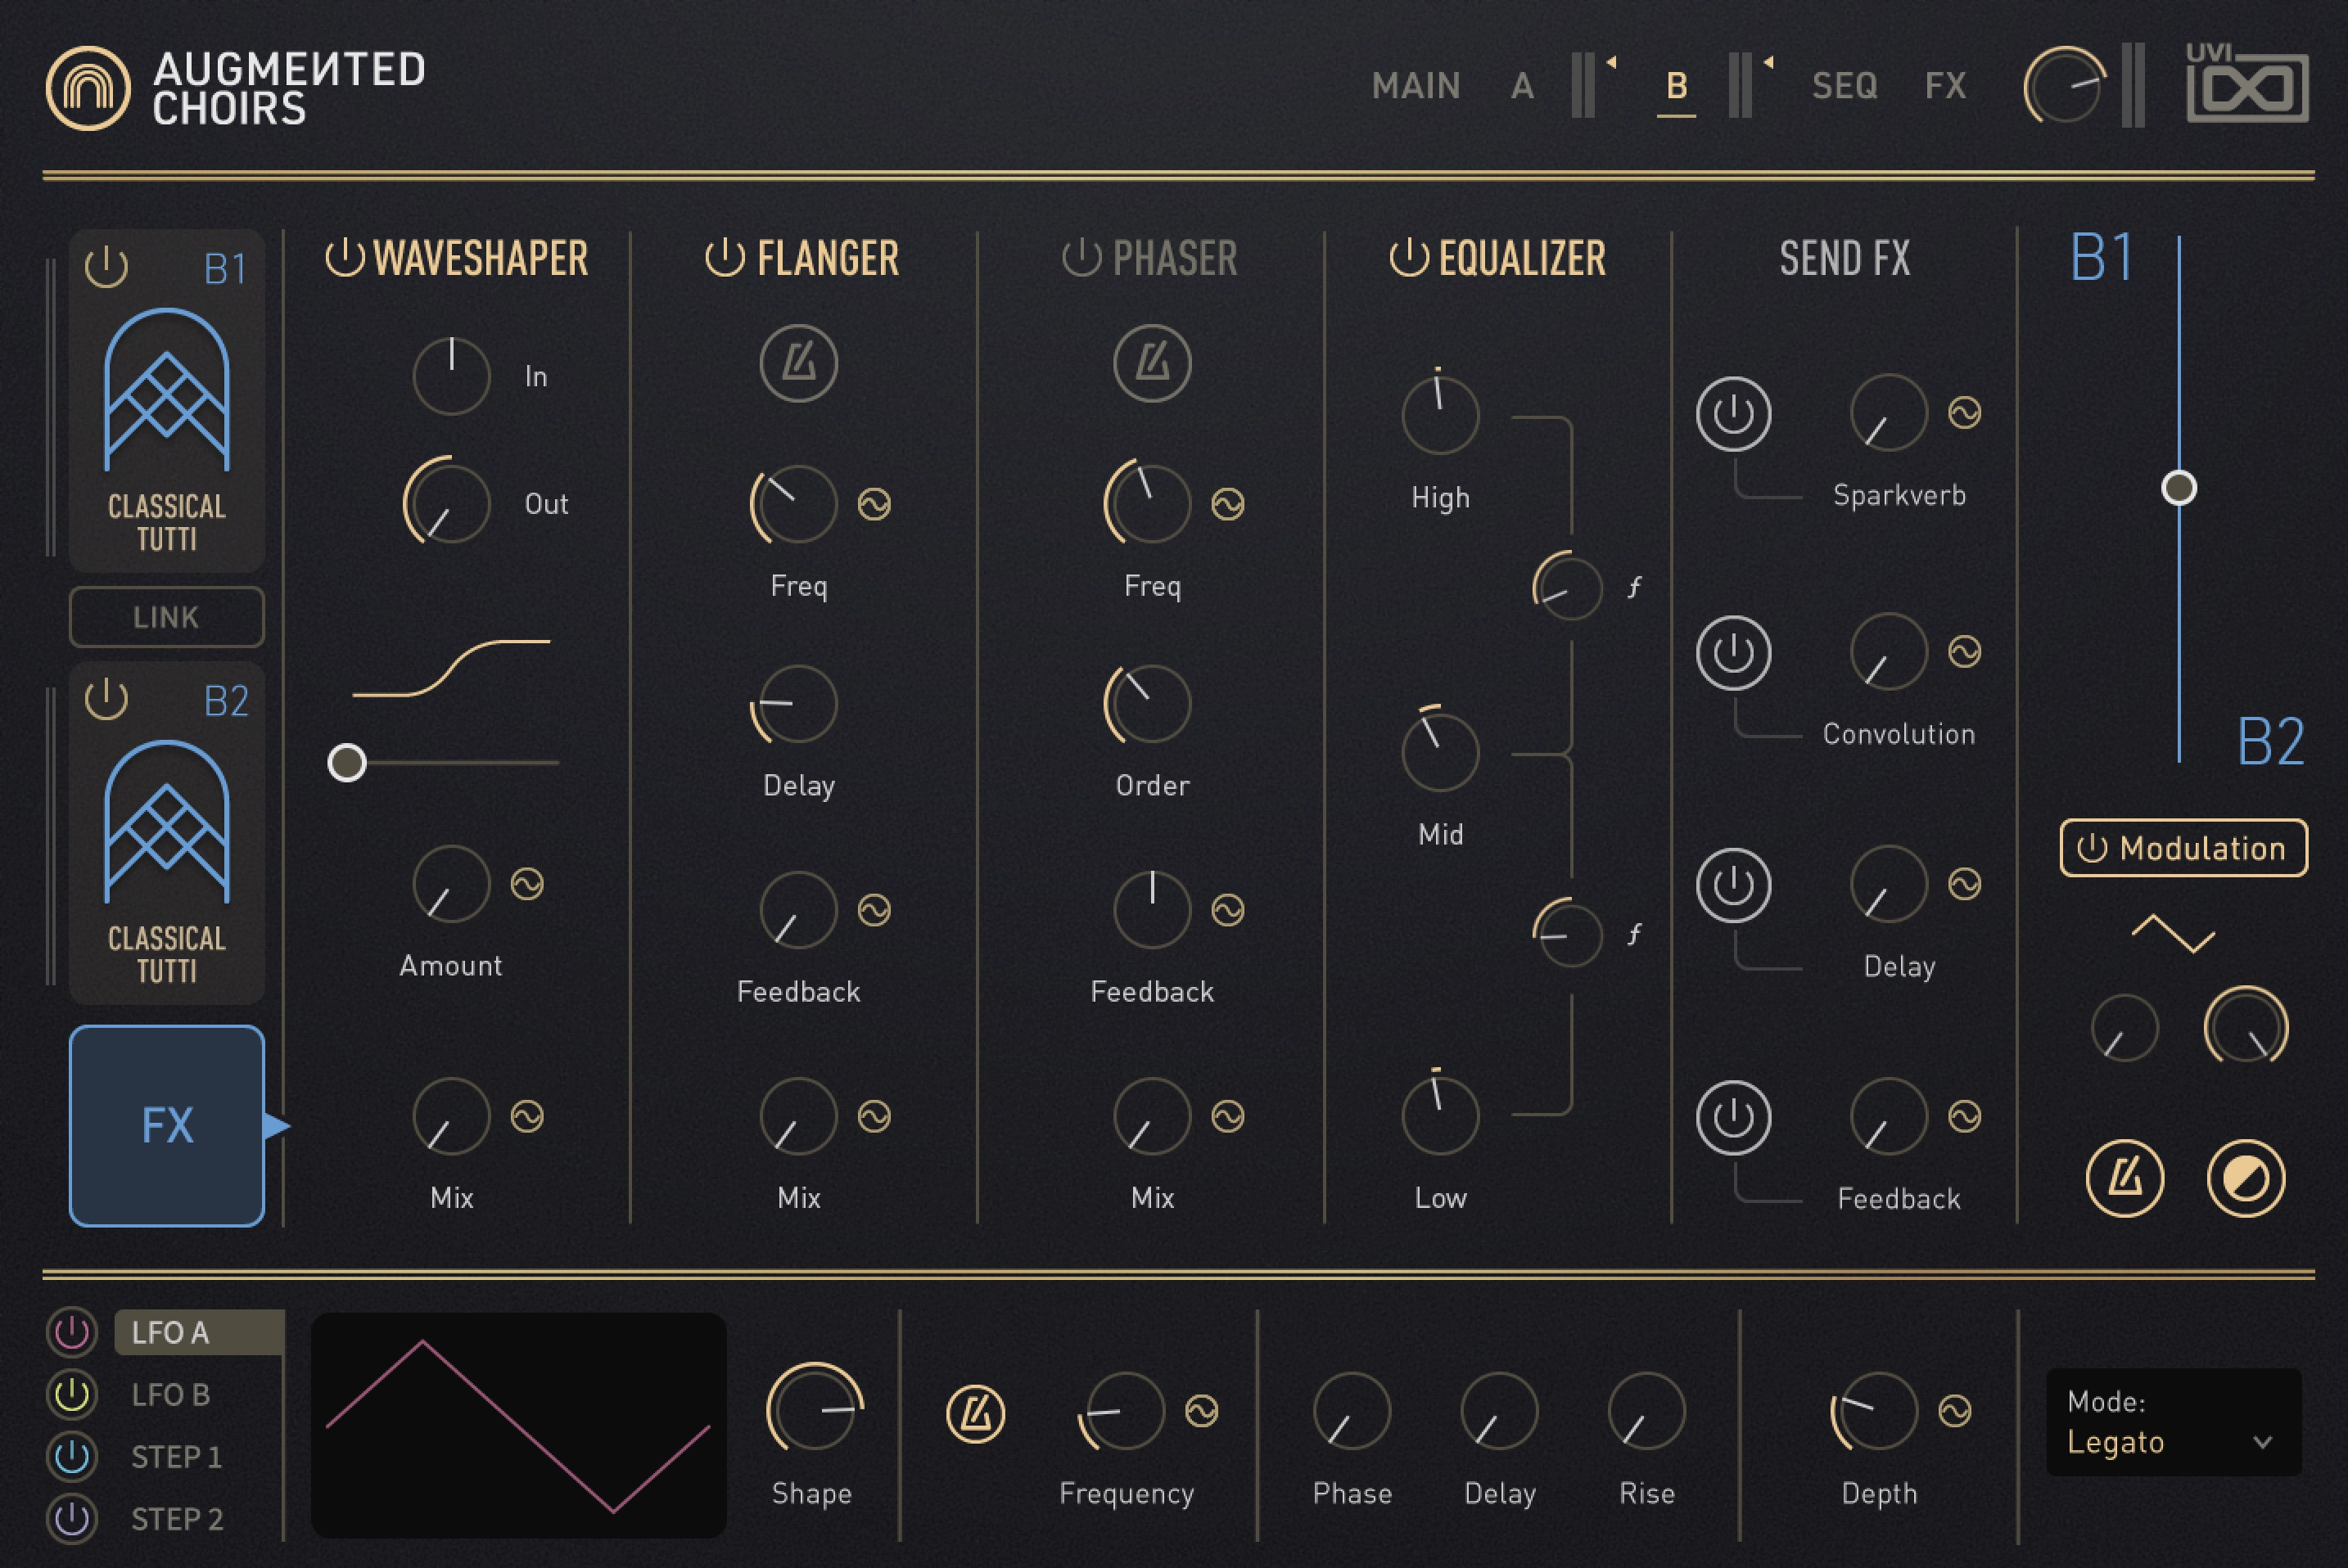The height and width of the screenshot is (1568, 2348).
Task: Click the upper EQ frequency 'f' icon
Action: pyautogui.click(x=1634, y=587)
